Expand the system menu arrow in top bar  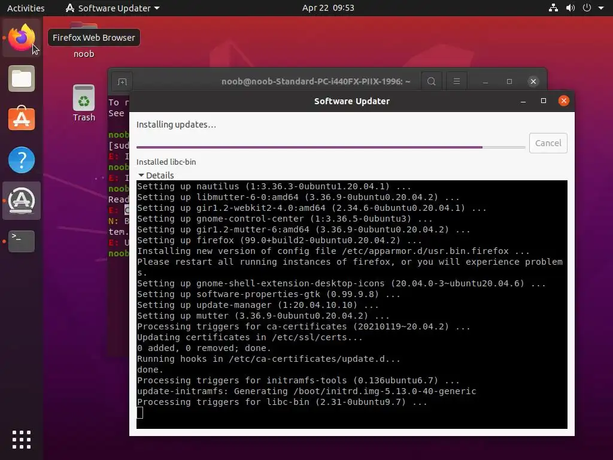click(x=601, y=8)
